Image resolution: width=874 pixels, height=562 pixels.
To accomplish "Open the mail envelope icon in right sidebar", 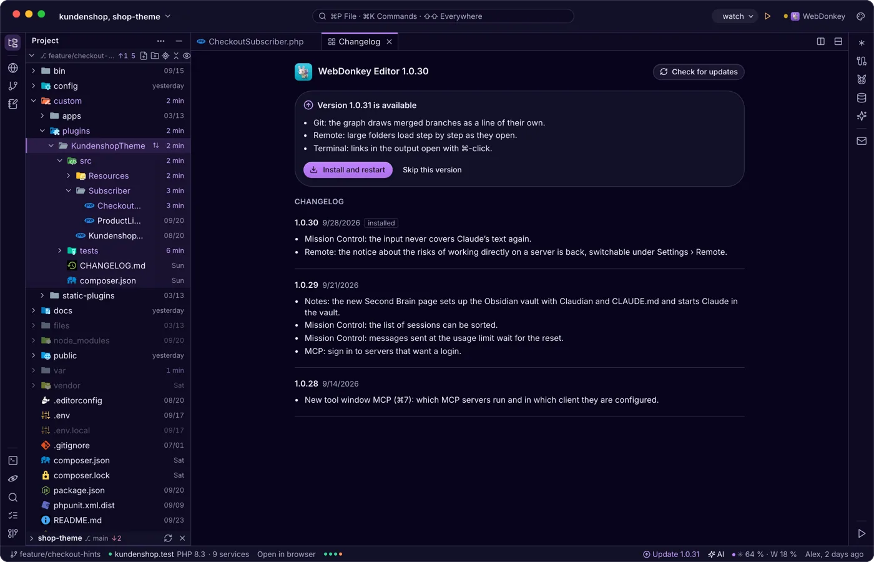I will (x=862, y=140).
